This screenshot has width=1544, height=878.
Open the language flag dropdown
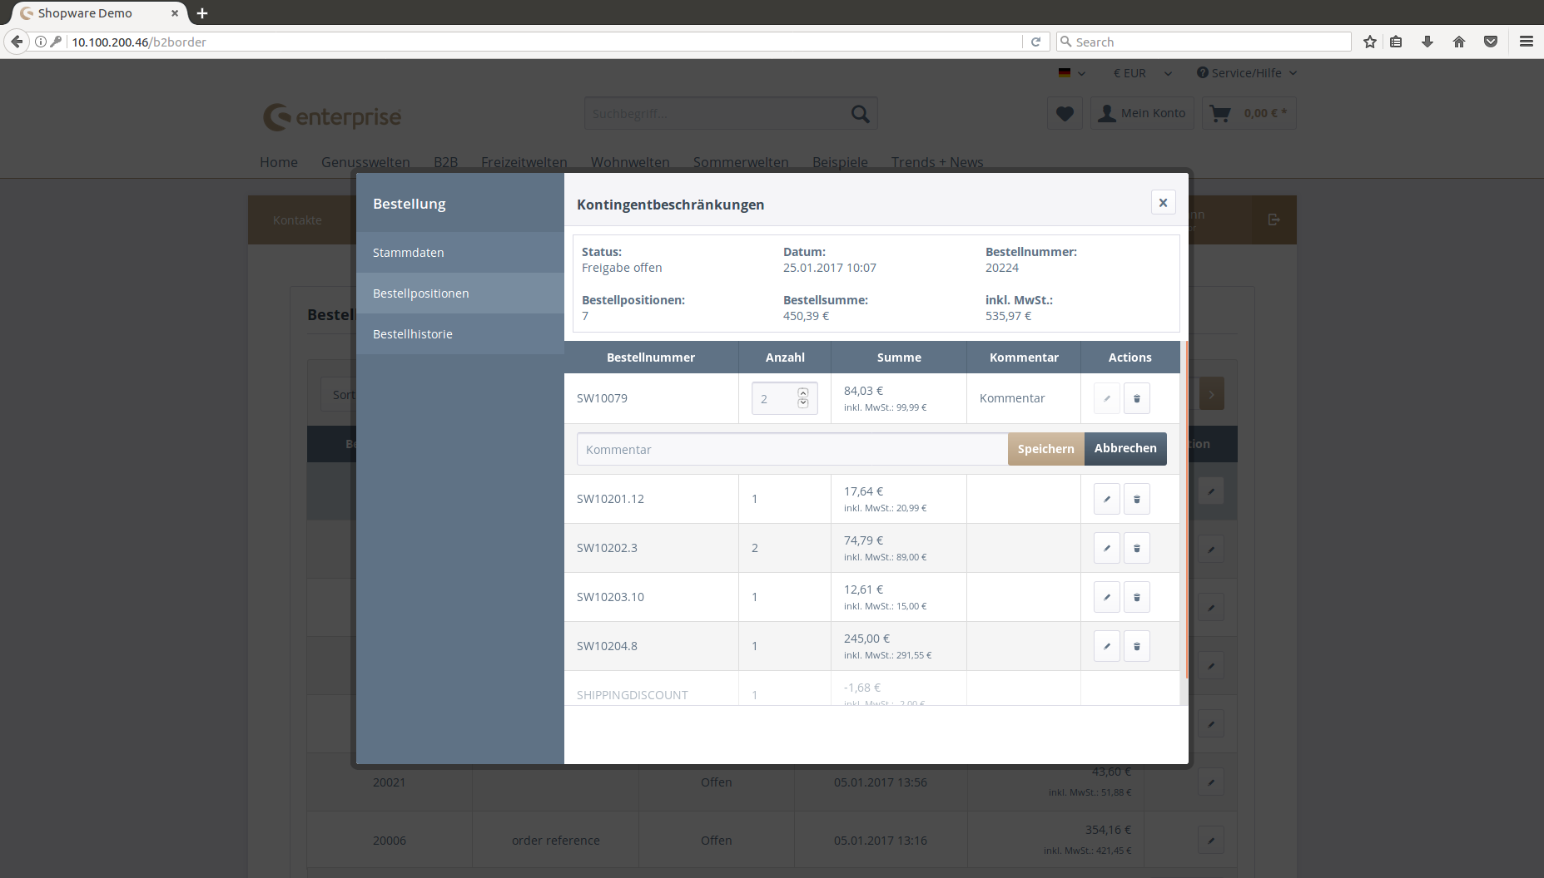pyautogui.click(x=1071, y=73)
